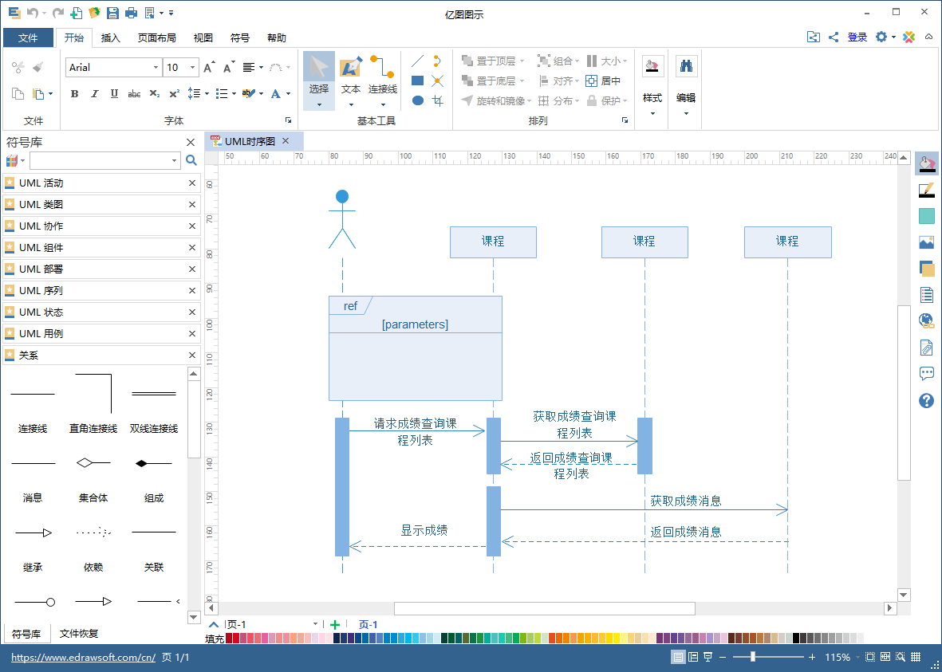942x672 pixels.
Task: Select the 选择 pointer tool
Action: pyautogui.click(x=318, y=81)
